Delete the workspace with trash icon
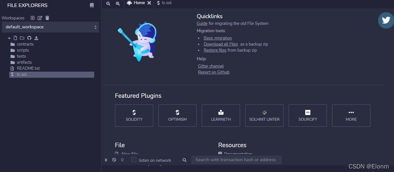This screenshot has height=172, width=394. coord(47,18)
